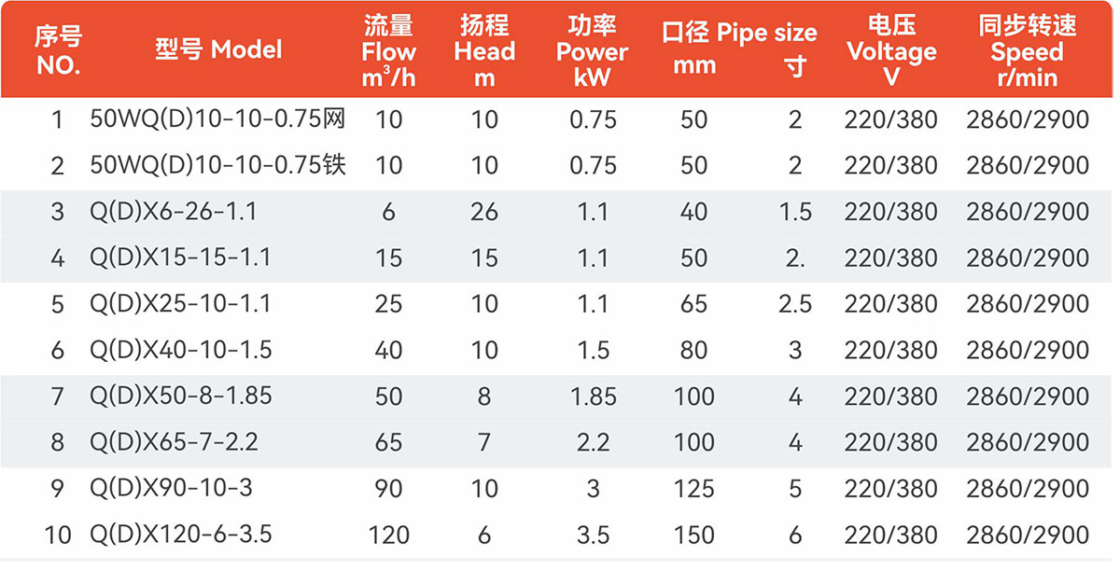This screenshot has height=570, width=1120.
Task: Click model 50WQ(D)10-10-0.75铁 in row 2
Action: (217, 165)
